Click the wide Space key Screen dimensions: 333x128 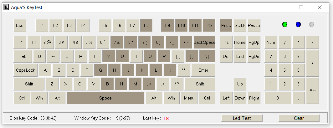[105, 98]
